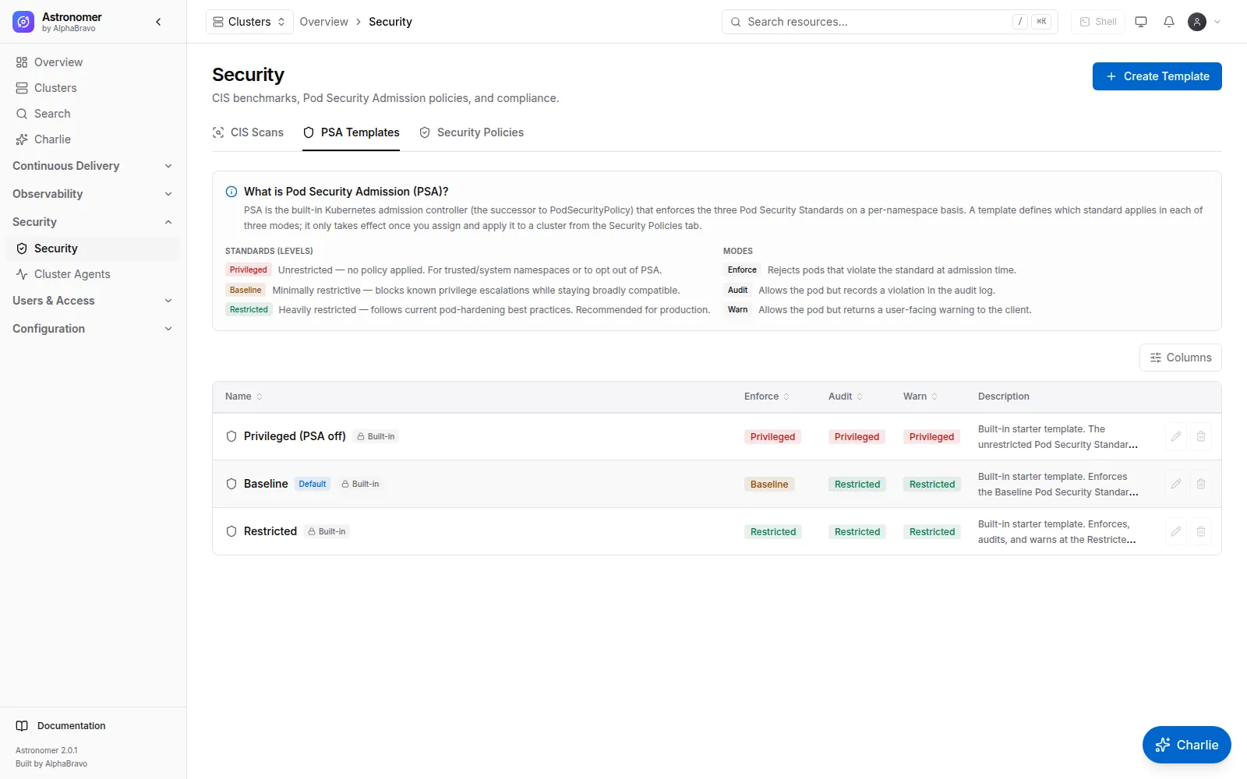Viewport: 1247px width, 779px height.
Task: Select the PSA Templates tab
Action: (351, 132)
